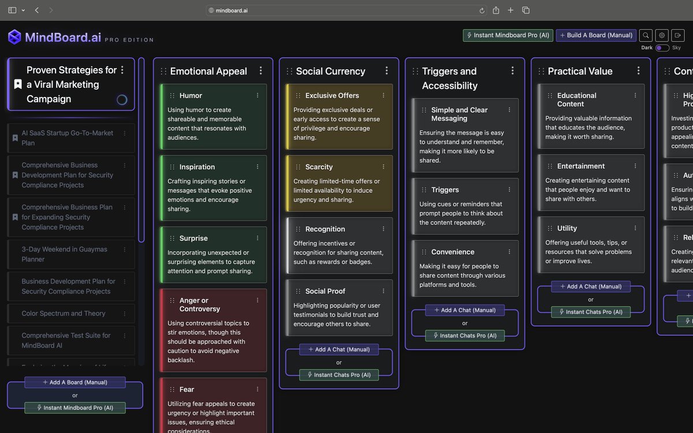Click Instant Chats Pro (AI) in Triggers column
This screenshot has height=433, width=693.
pyautogui.click(x=465, y=335)
